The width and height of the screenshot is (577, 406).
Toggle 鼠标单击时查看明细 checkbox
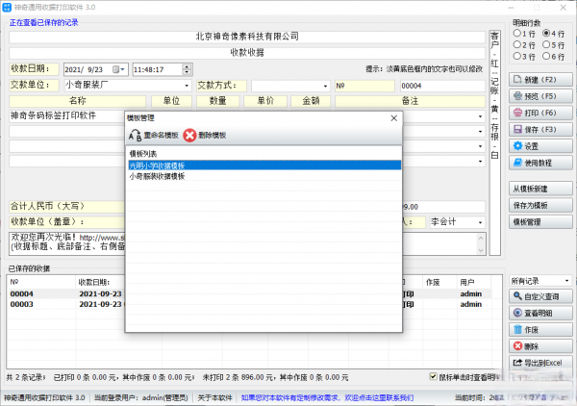(x=433, y=377)
